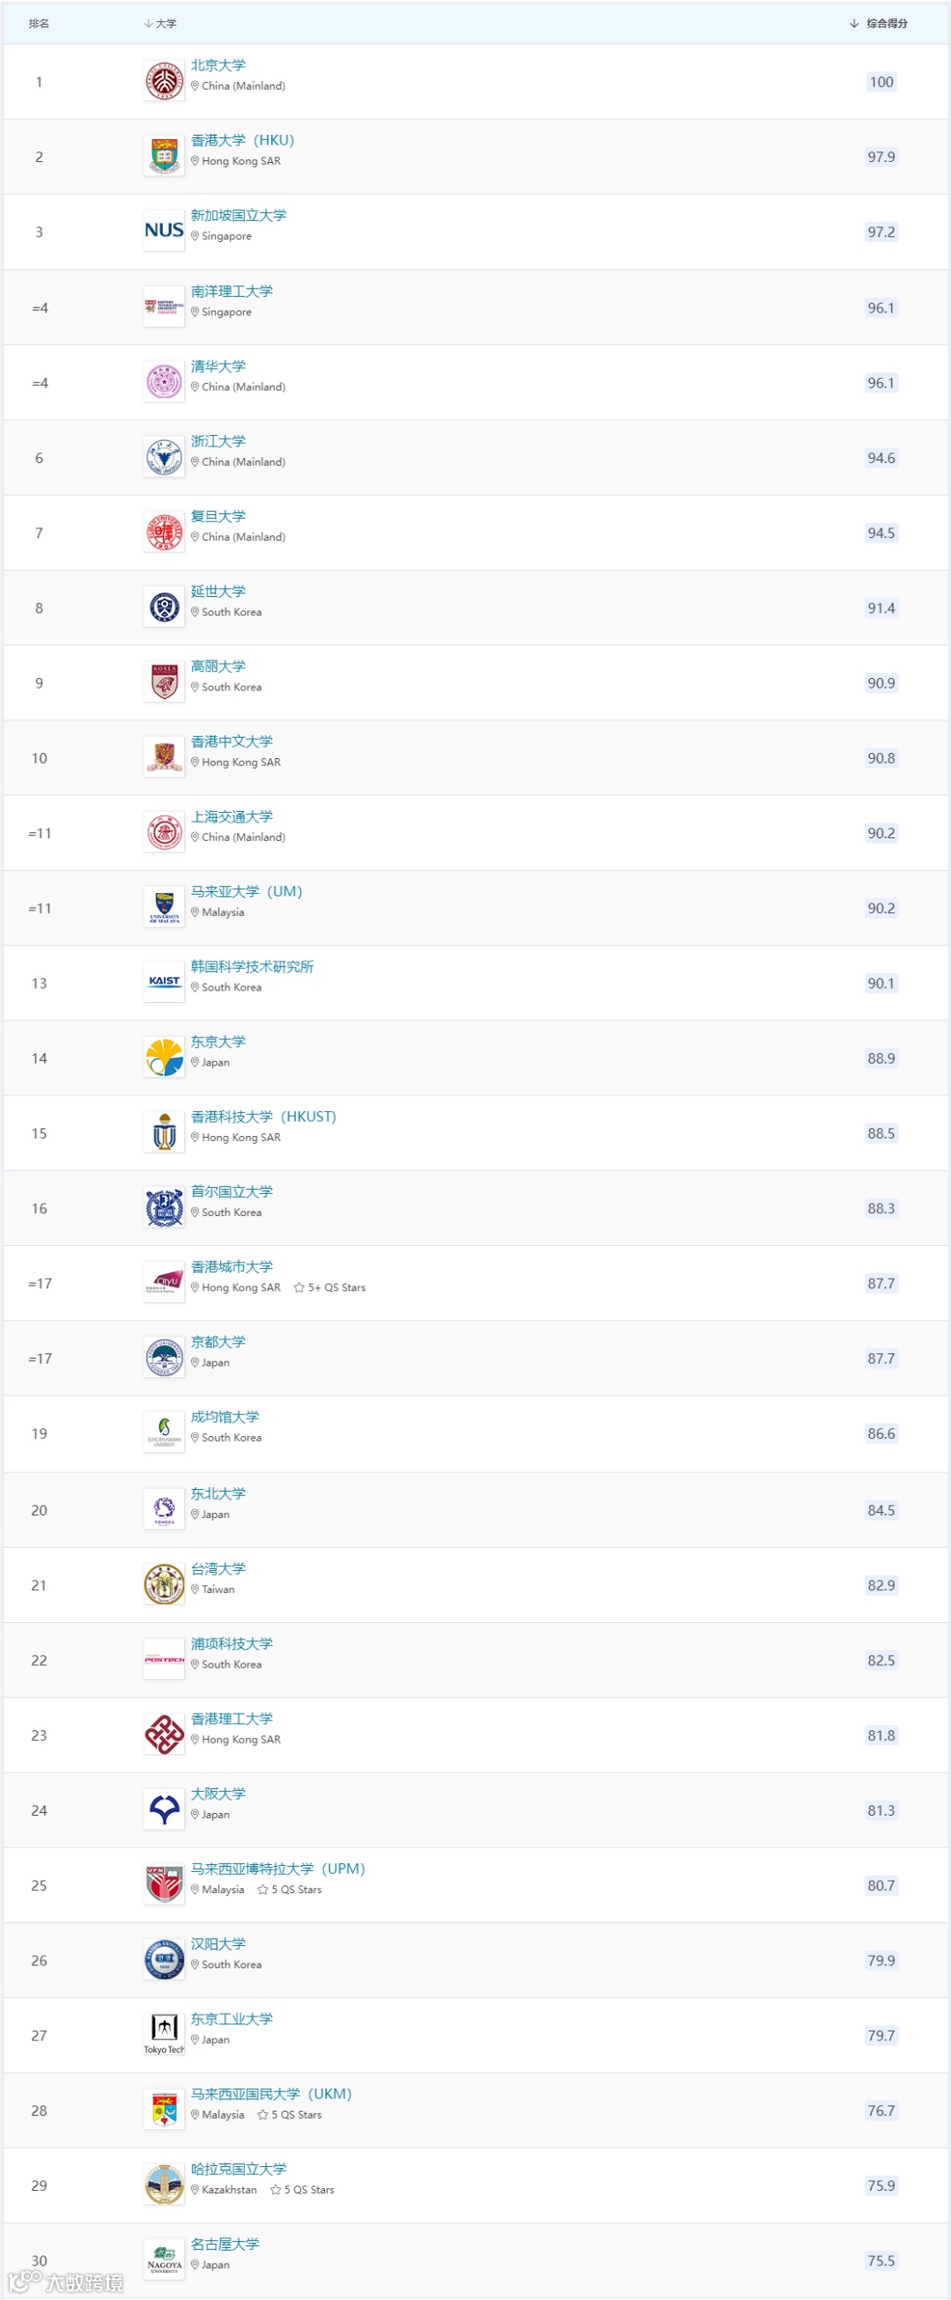Open the 清华大学 university link
The image size is (951, 2300).
[x=217, y=366]
